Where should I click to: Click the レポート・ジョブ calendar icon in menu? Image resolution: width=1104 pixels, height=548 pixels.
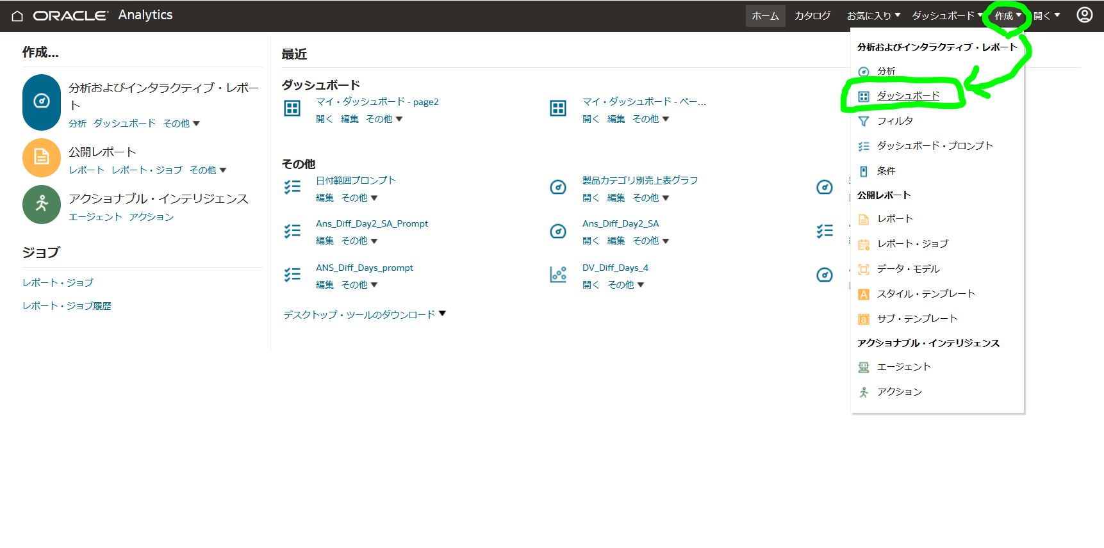pyautogui.click(x=864, y=244)
